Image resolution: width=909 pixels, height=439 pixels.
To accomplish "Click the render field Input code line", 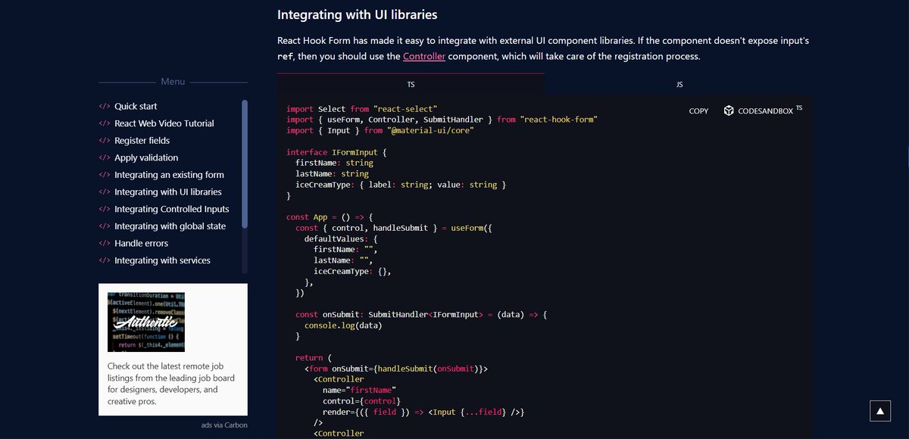I will [x=423, y=412].
